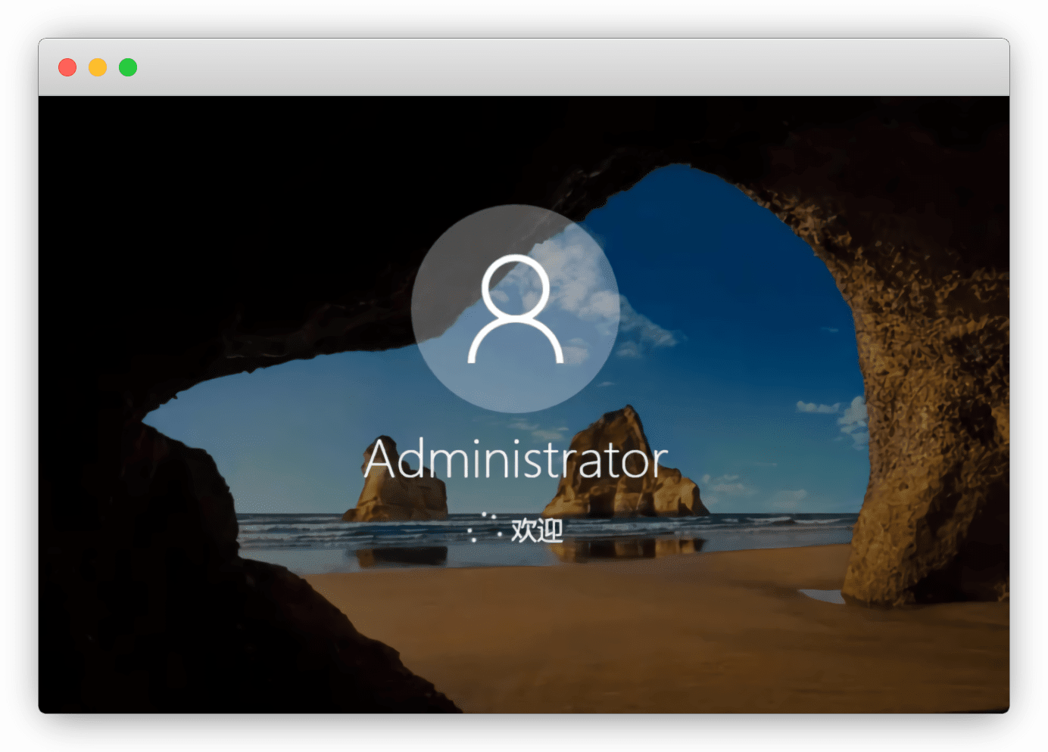
Task: Select the Administrator account name
Action: pos(515,459)
